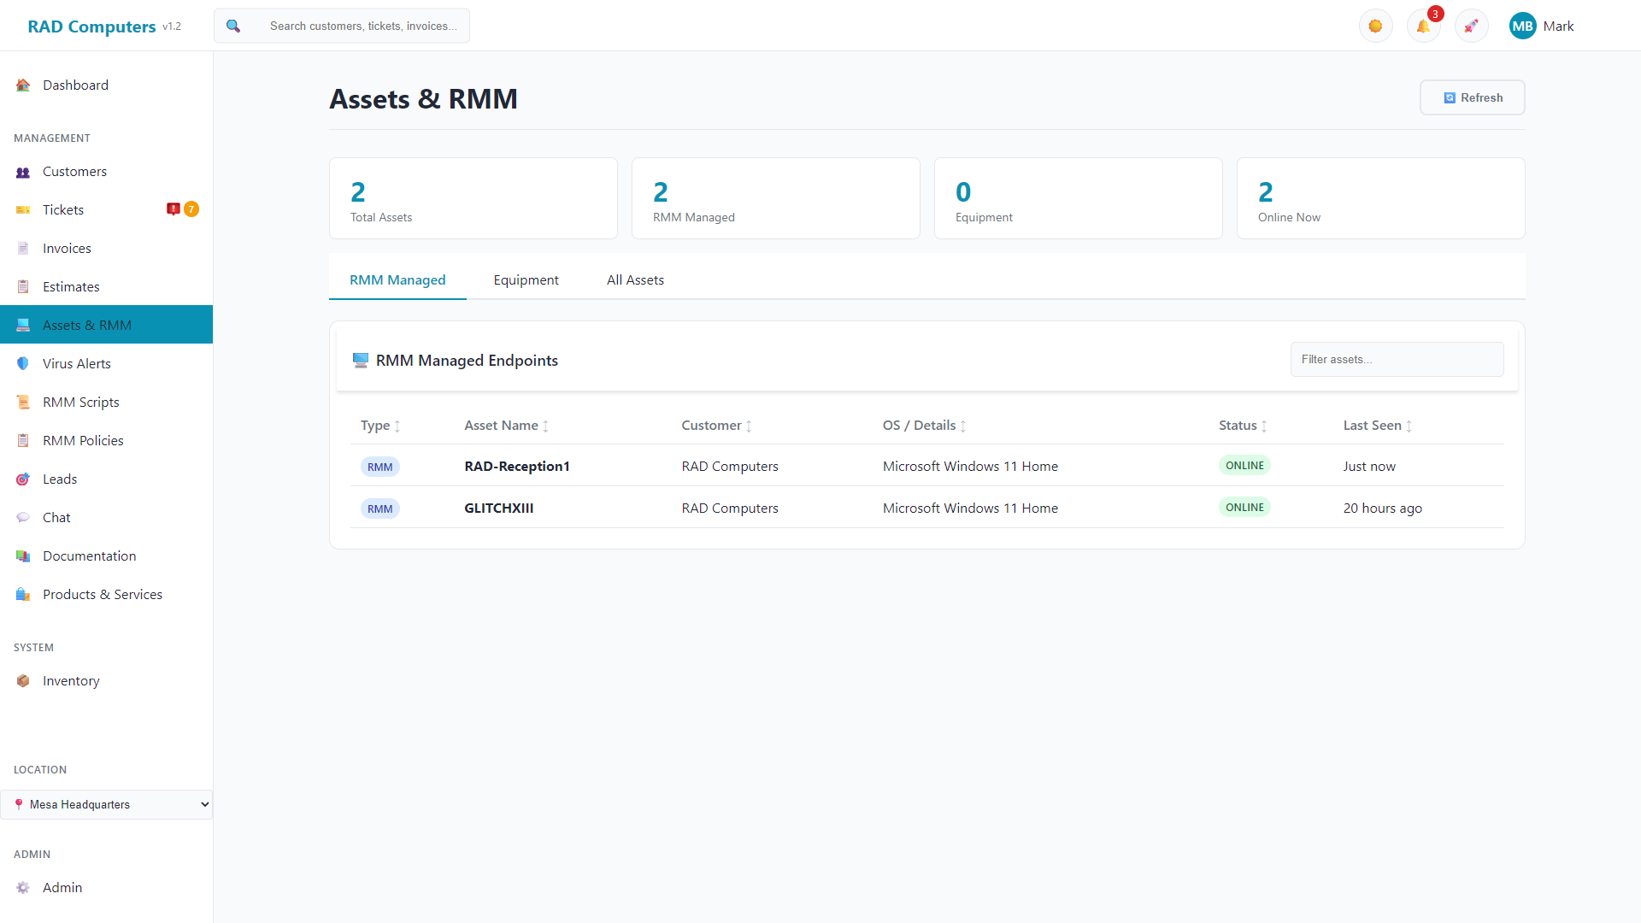Click the notification bell icon
Viewport: 1641px width, 923px height.
point(1423,26)
